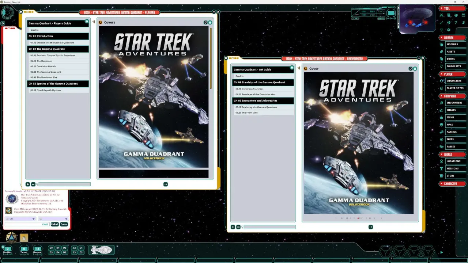Open the Calendar tool icon
This screenshot has height=263, width=468.
coord(463,15)
